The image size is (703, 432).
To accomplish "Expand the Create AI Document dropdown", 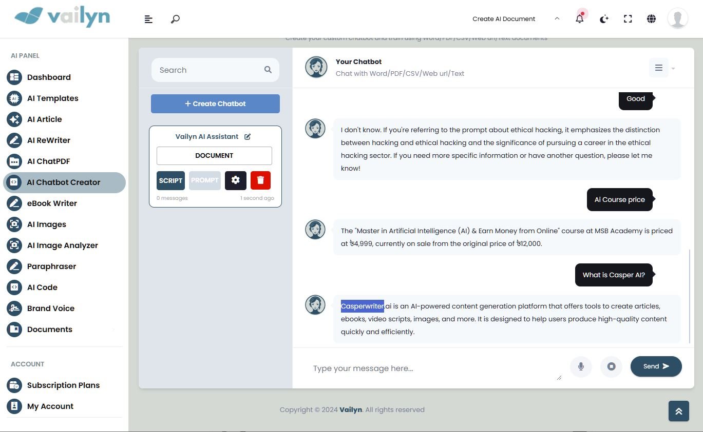I will pyautogui.click(x=557, y=19).
